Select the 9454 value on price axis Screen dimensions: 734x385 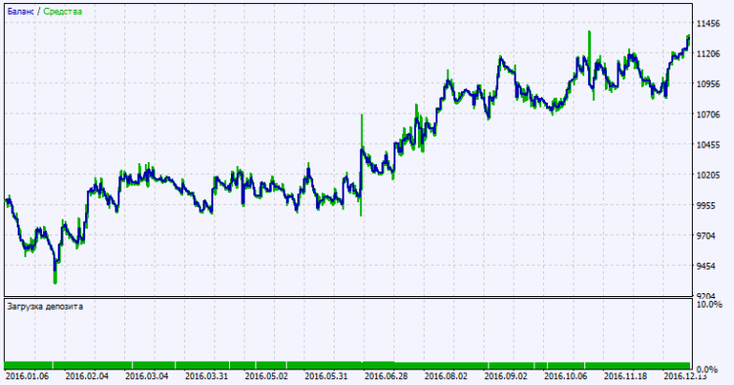tap(706, 267)
